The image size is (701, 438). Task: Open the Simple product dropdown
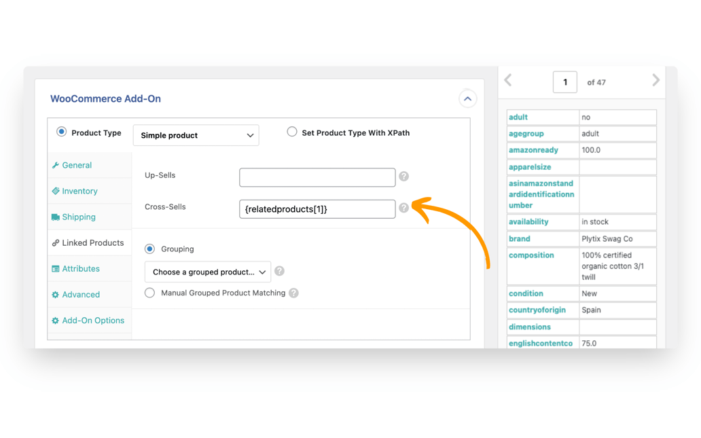[196, 135]
